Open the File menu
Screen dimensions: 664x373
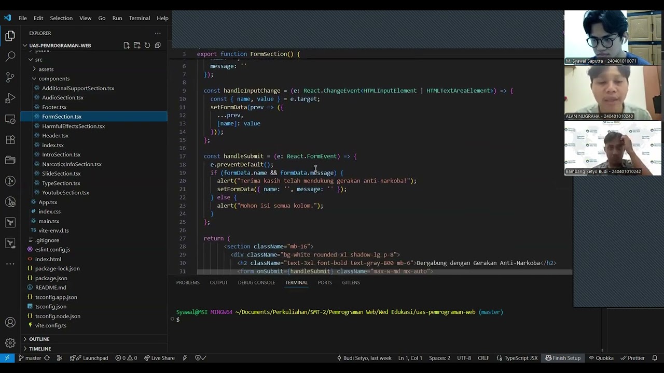(23, 18)
